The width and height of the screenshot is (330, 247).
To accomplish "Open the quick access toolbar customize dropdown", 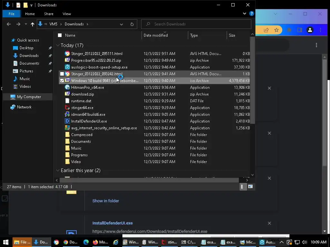I will (31, 5).
